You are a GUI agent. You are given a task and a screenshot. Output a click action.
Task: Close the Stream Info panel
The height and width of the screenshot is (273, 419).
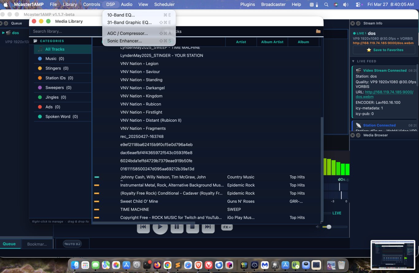(353, 23)
